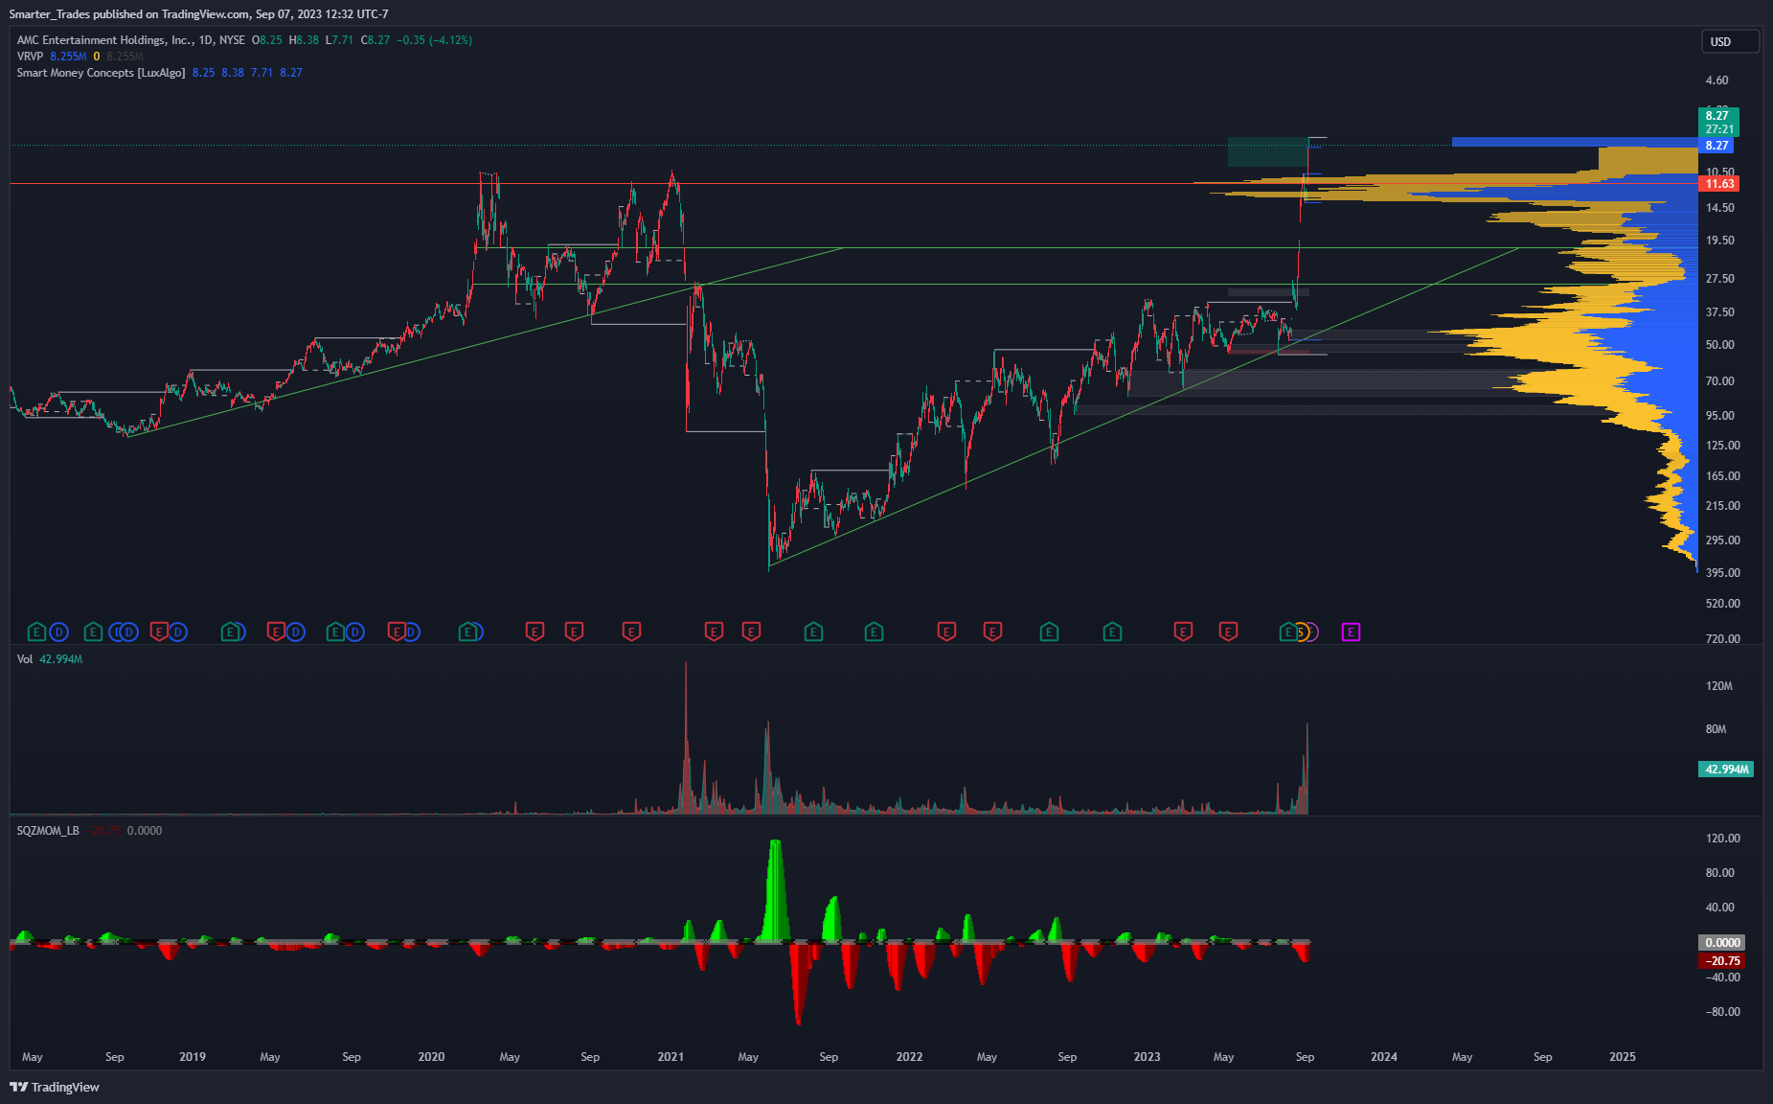Click the 80.00 momentum axis label
1773x1104 pixels.
coord(1720,873)
